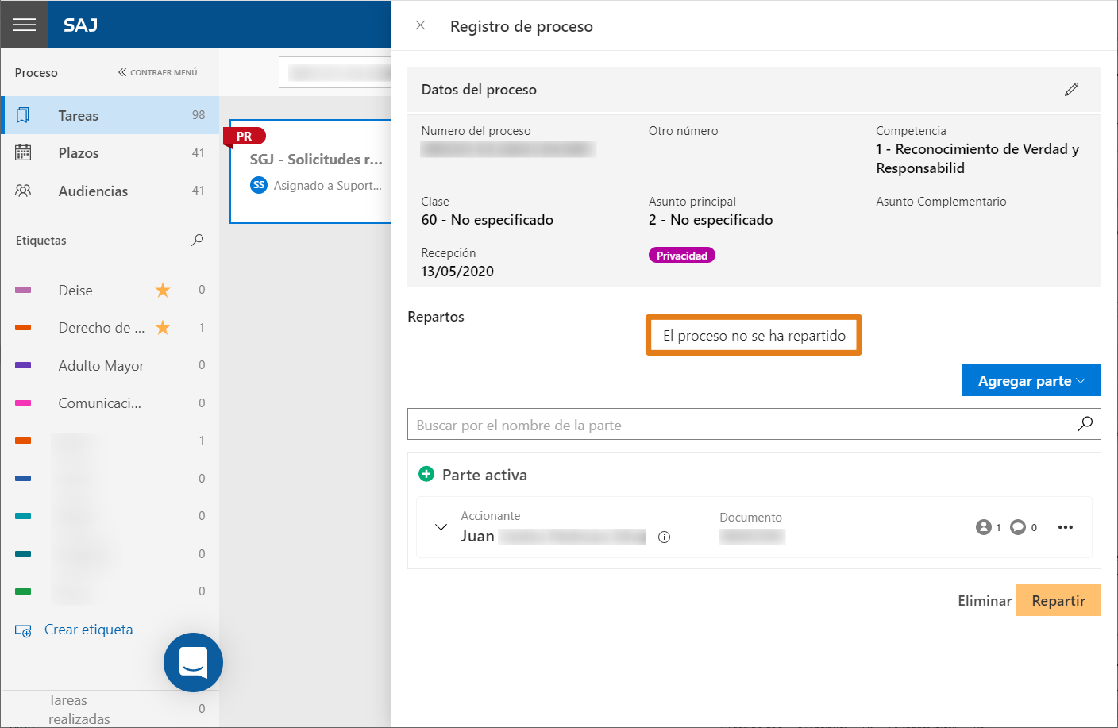Image resolution: width=1118 pixels, height=728 pixels.
Task: Expand the Accionante Juan row chevron
Action: point(441,527)
